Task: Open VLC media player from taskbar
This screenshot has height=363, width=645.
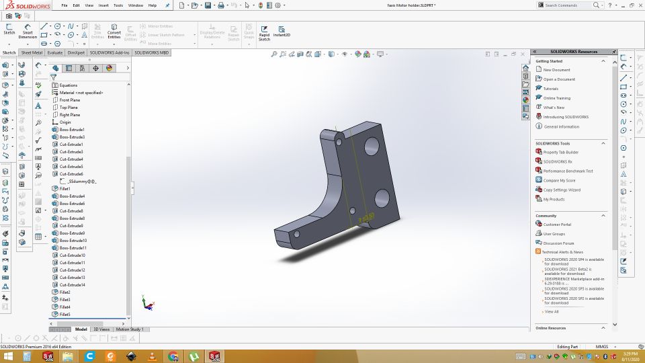Action: (x=153, y=356)
